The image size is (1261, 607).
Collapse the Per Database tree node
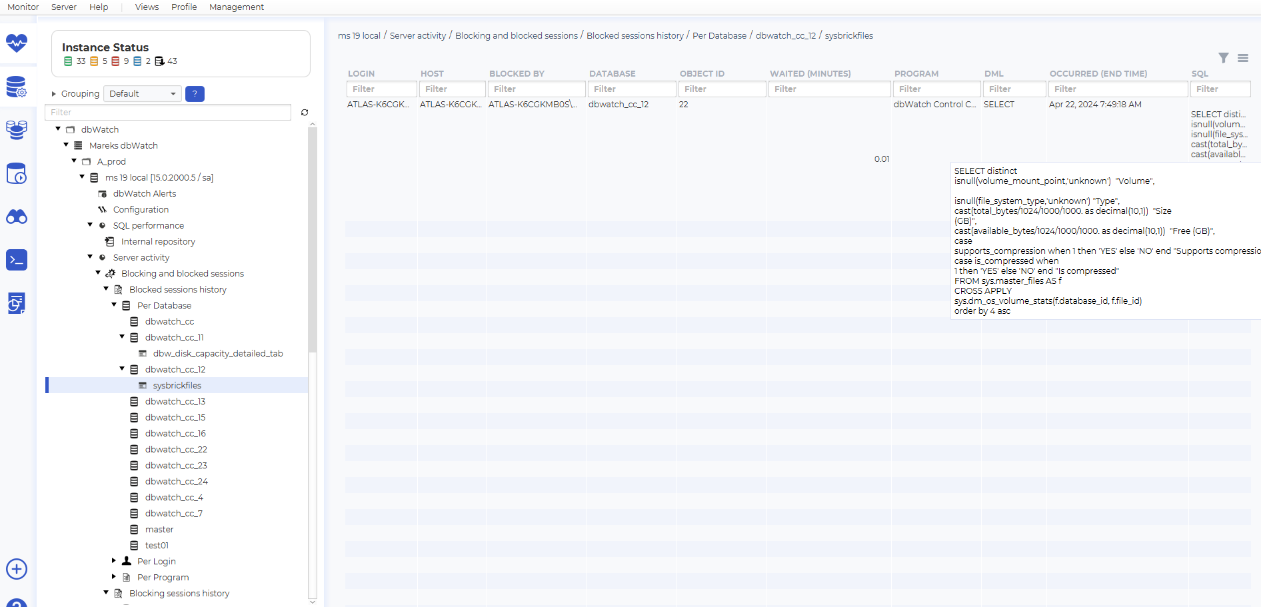point(114,304)
